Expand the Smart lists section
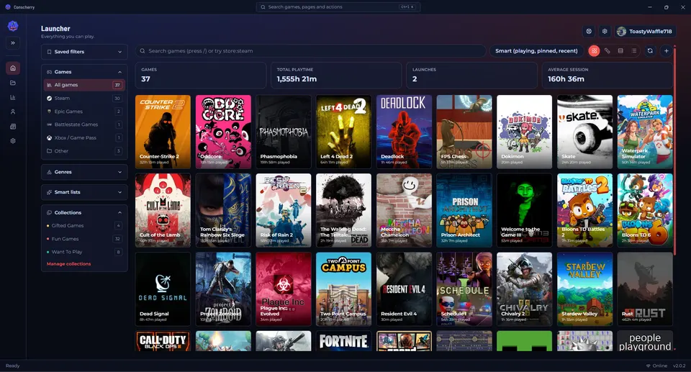 click(x=85, y=192)
